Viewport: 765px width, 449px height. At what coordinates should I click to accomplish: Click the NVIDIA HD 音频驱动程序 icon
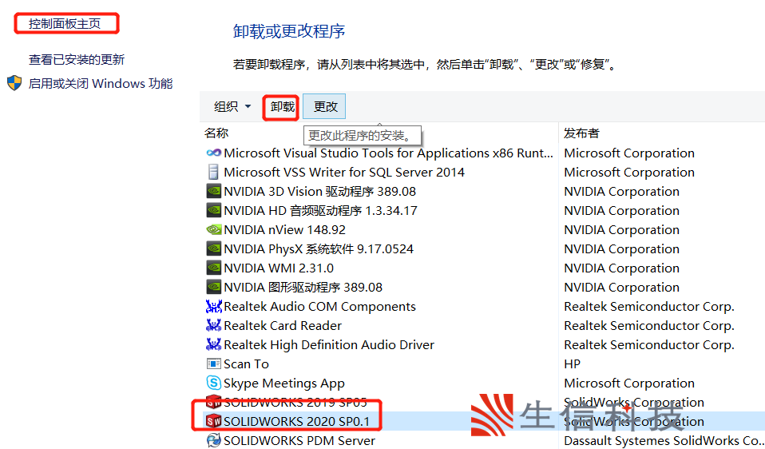(214, 210)
